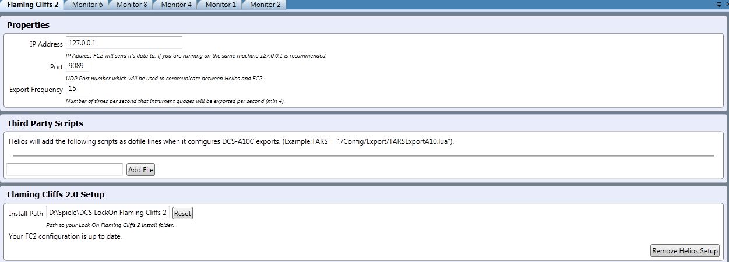Click the 'FC2 configuration is up to date' message

(65, 236)
